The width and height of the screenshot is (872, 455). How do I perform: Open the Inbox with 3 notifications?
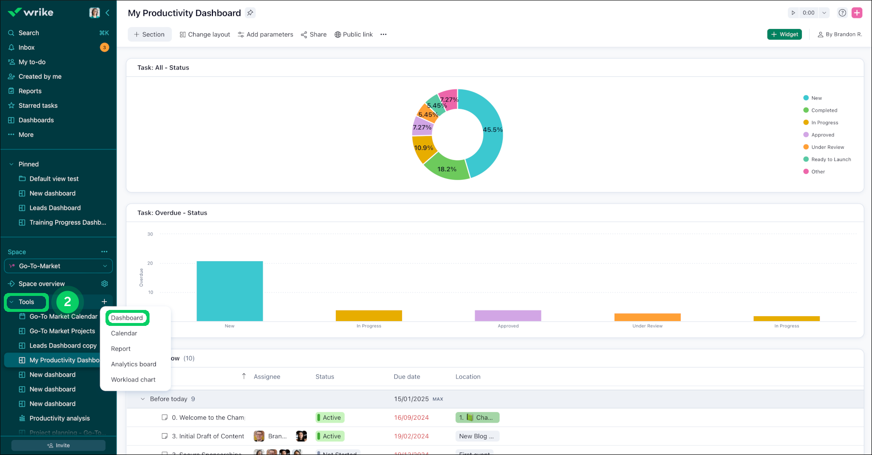(x=26, y=47)
